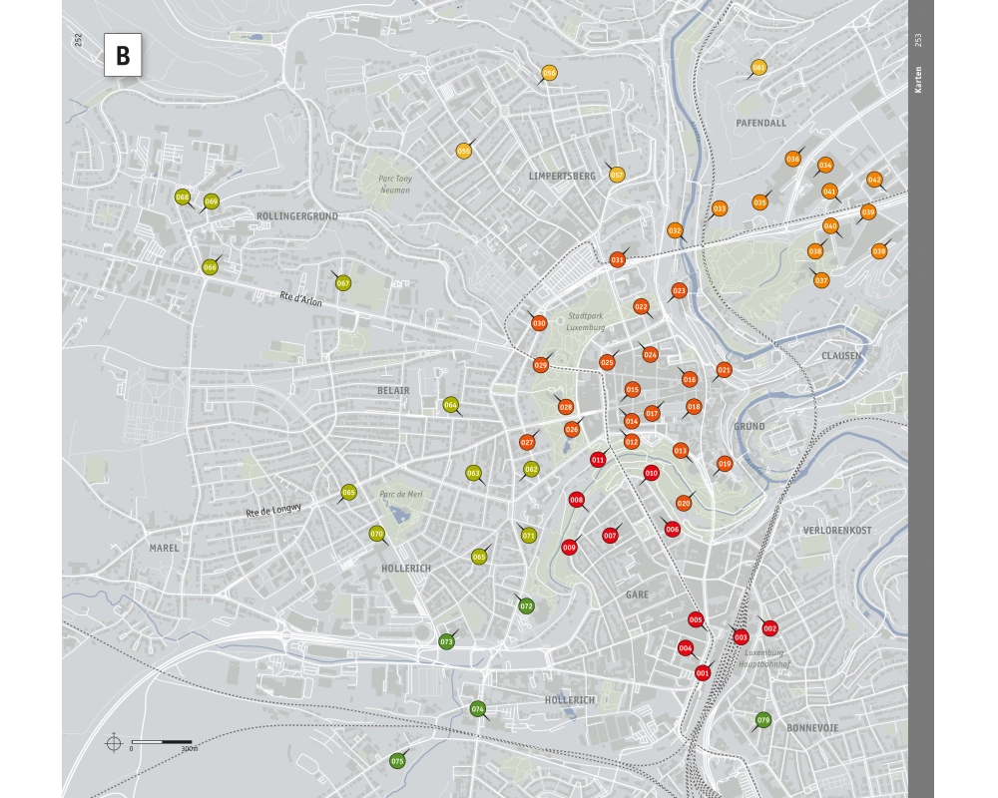Select the orange marker numbered 061
The height and width of the screenshot is (798, 998).
758,68
